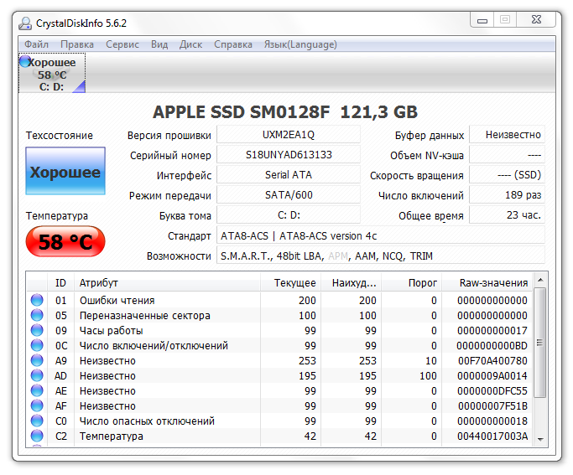This screenshot has height=475, width=573.
Task: Open the Вид menu
Action: click(x=159, y=44)
